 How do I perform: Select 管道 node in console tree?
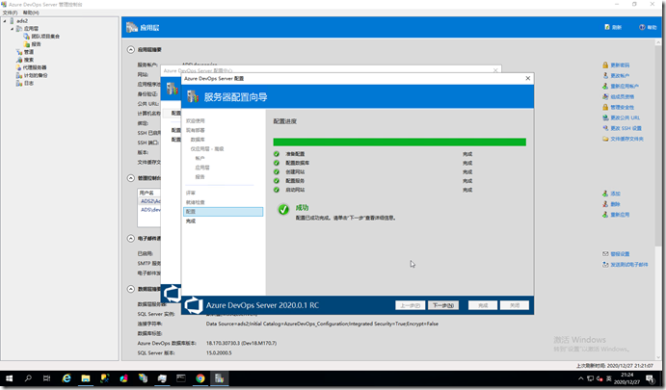click(x=29, y=52)
